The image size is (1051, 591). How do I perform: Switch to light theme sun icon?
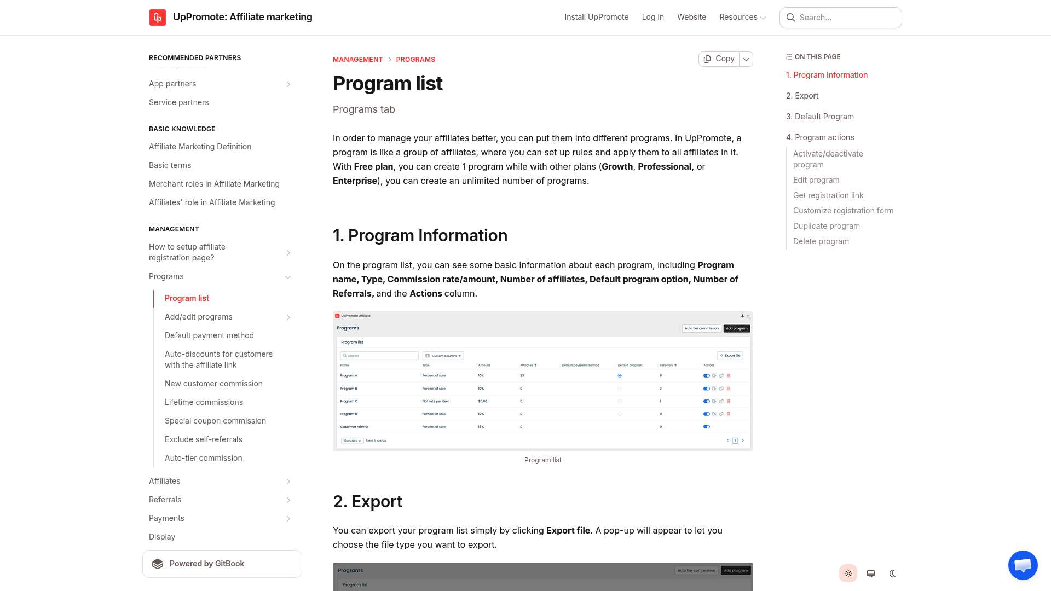848,573
